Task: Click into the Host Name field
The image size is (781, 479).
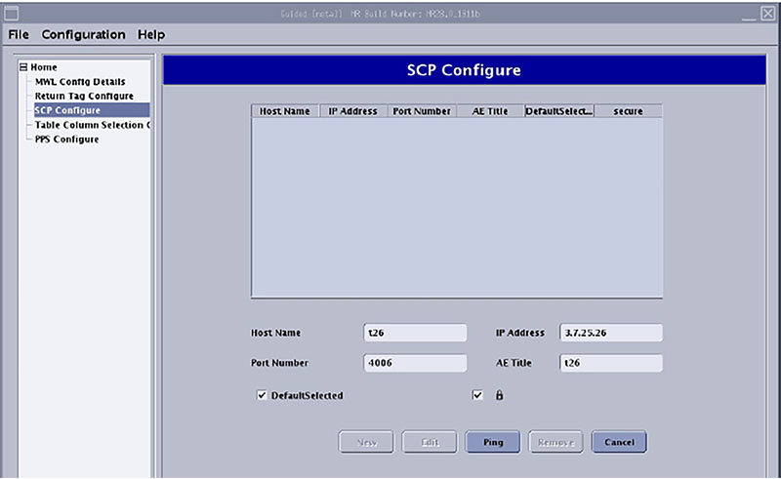Action: pos(415,333)
